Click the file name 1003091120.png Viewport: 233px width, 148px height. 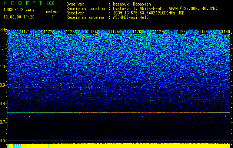click(19, 10)
